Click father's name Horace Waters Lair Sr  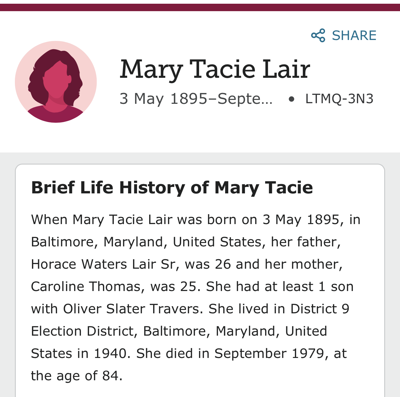(x=103, y=264)
